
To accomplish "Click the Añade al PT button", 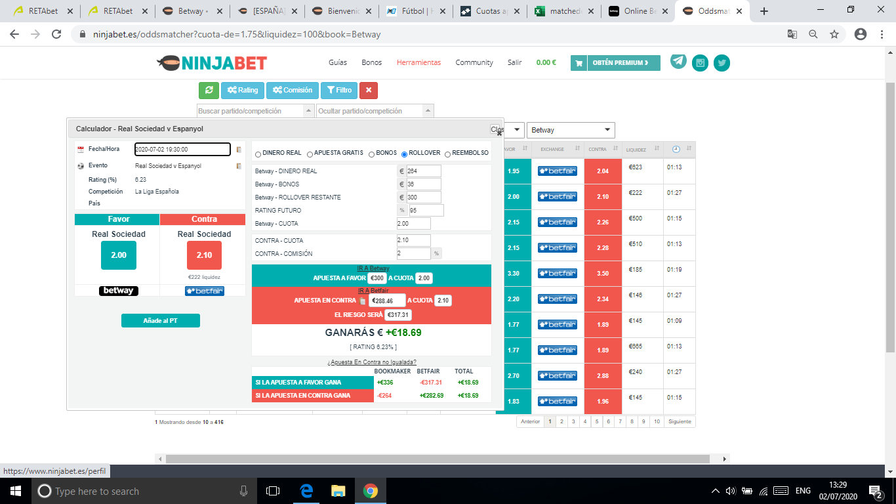I will click(161, 320).
